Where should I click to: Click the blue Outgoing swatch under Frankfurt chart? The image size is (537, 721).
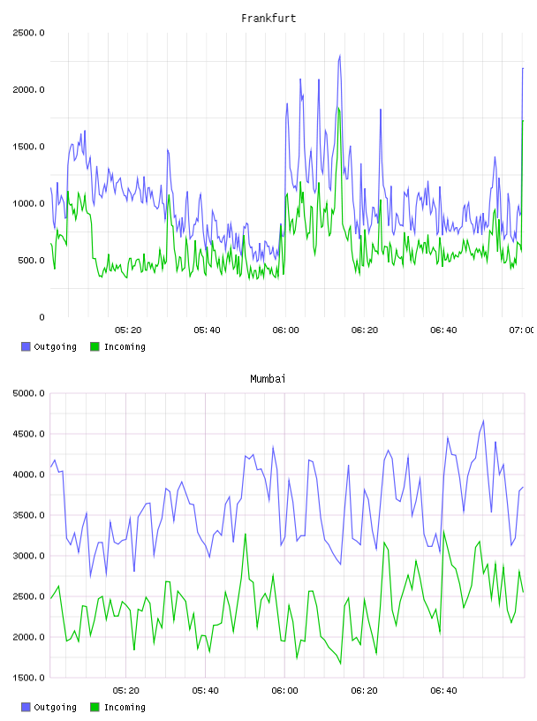click(26, 346)
